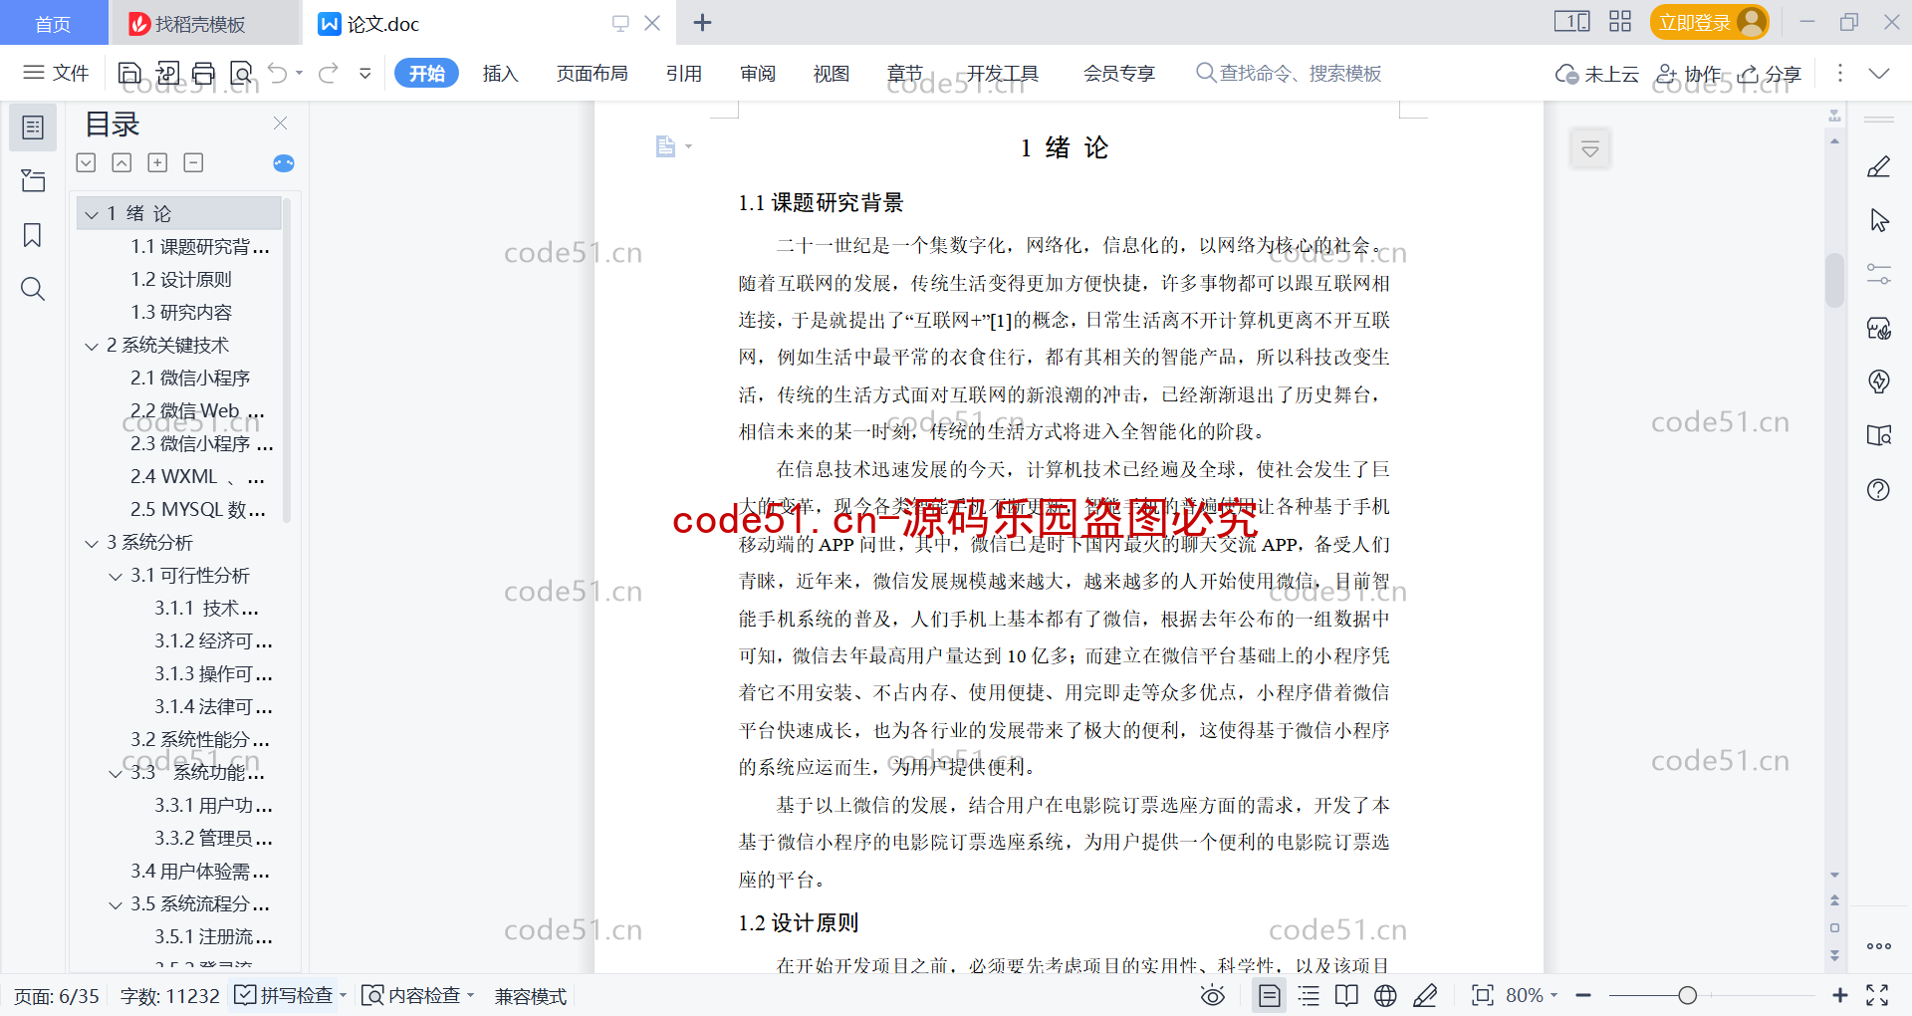Open the 文件 menu
Screen dimensions: 1912x1016
click(x=56, y=73)
